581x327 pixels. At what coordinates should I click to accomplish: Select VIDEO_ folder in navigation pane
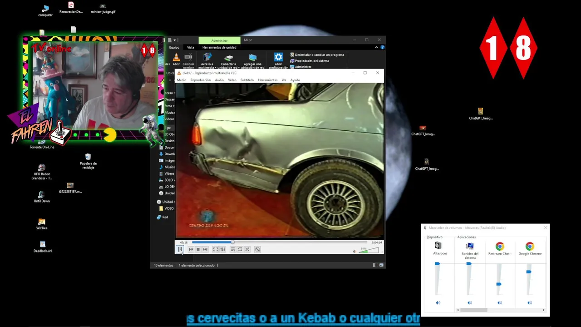pyautogui.click(x=167, y=208)
